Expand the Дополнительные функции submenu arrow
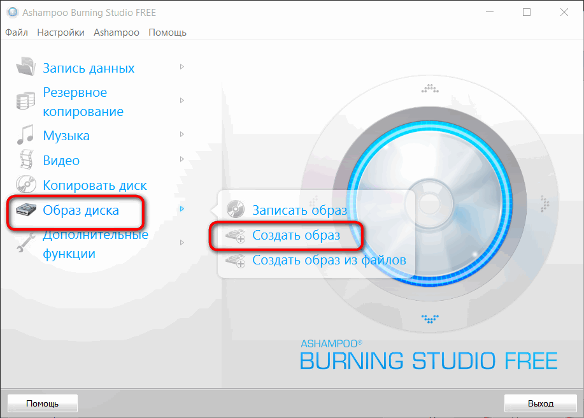Image resolution: width=584 pixels, height=418 pixels. 182,243
